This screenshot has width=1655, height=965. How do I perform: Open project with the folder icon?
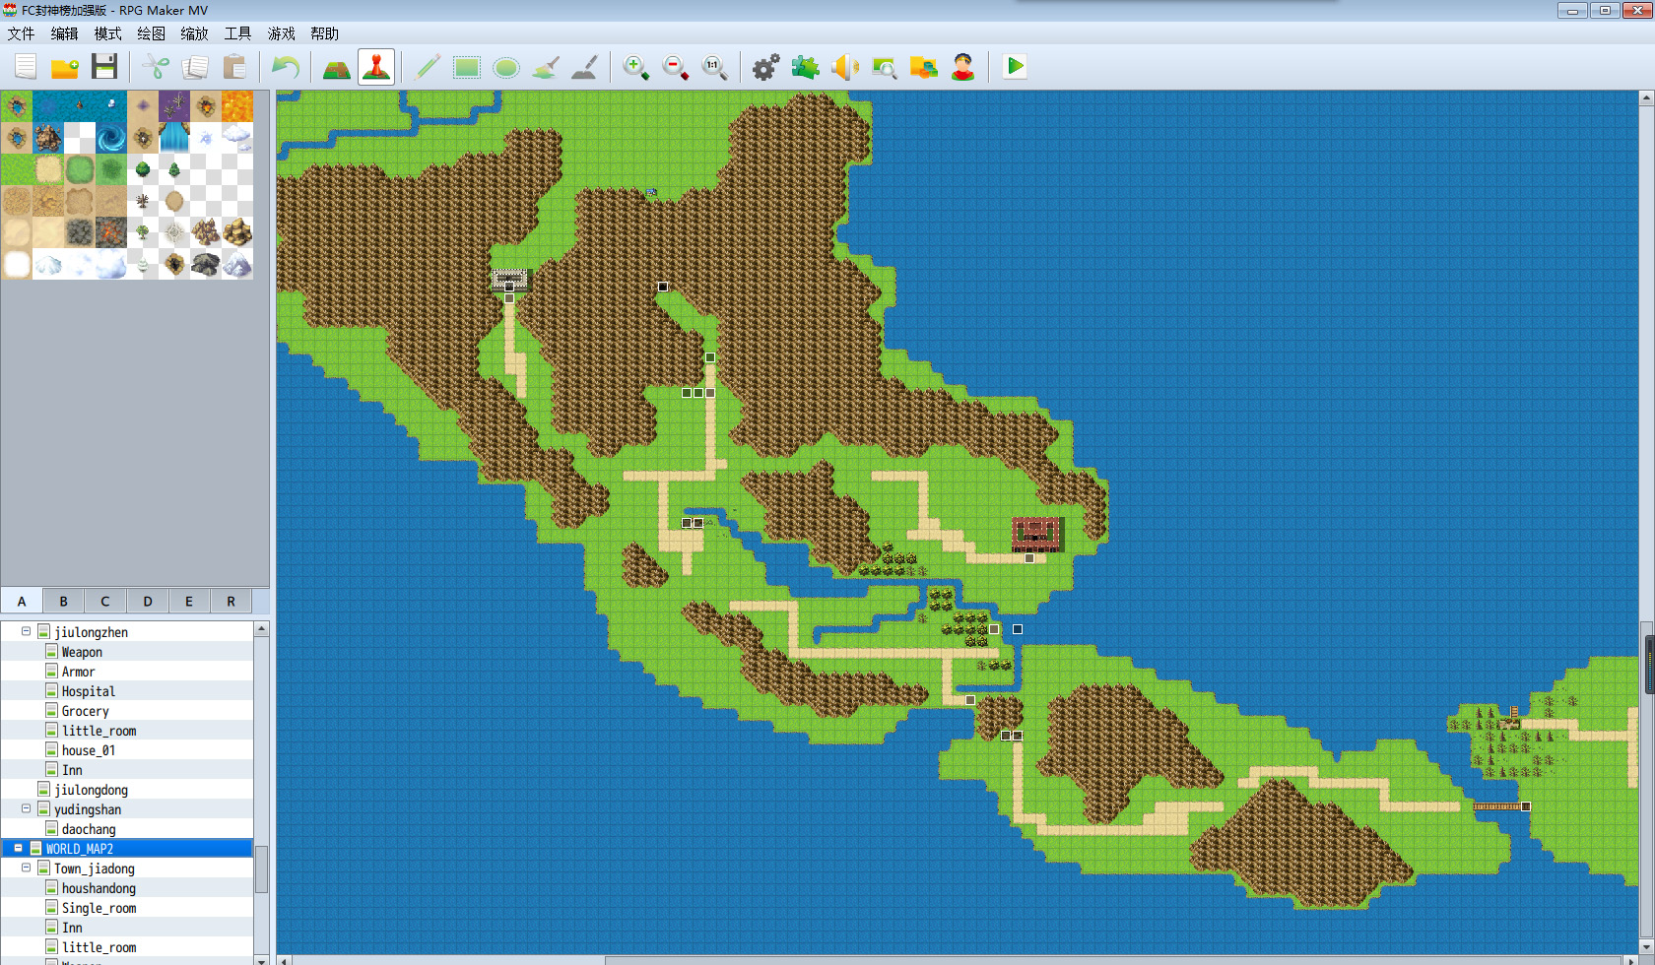(65, 67)
